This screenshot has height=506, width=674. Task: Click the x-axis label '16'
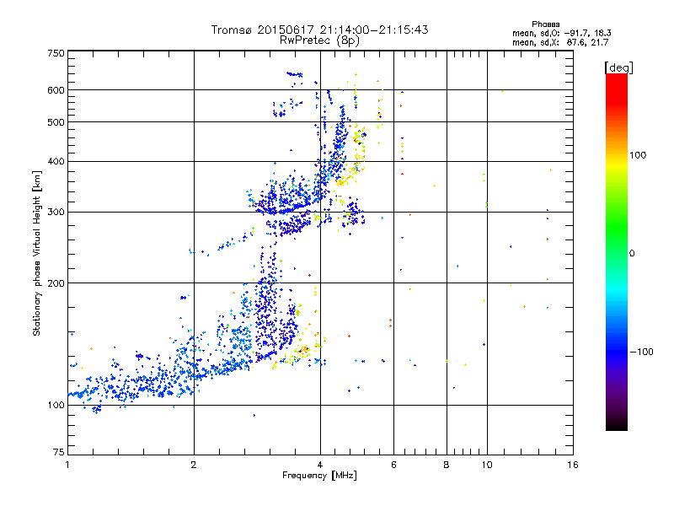pyautogui.click(x=573, y=465)
